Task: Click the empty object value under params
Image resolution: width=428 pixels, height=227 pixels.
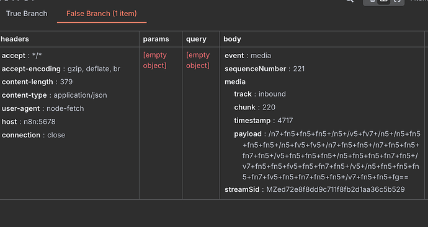Action: click(x=155, y=60)
